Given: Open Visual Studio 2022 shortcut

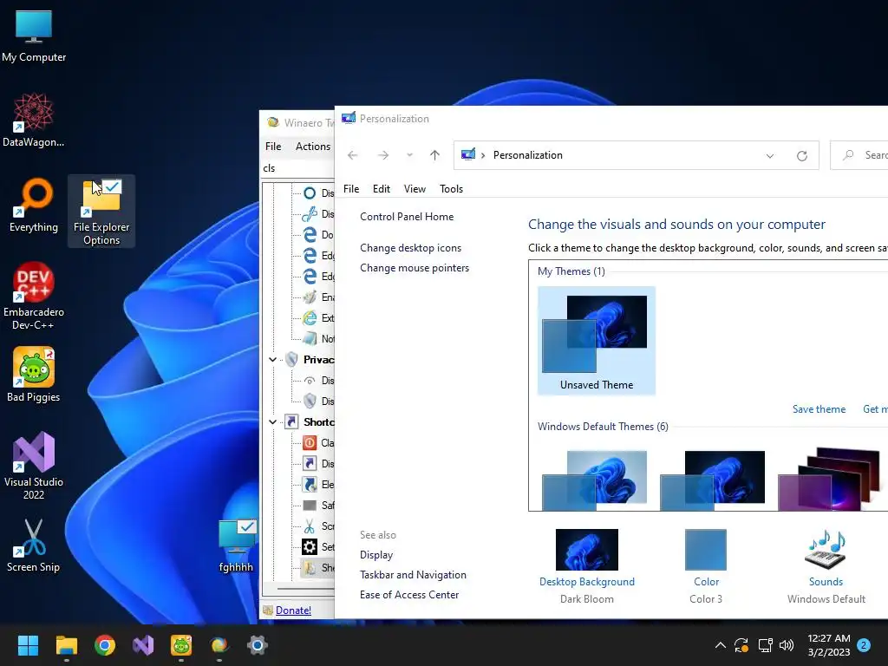Looking at the screenshot, I should (x=34, y=466).
